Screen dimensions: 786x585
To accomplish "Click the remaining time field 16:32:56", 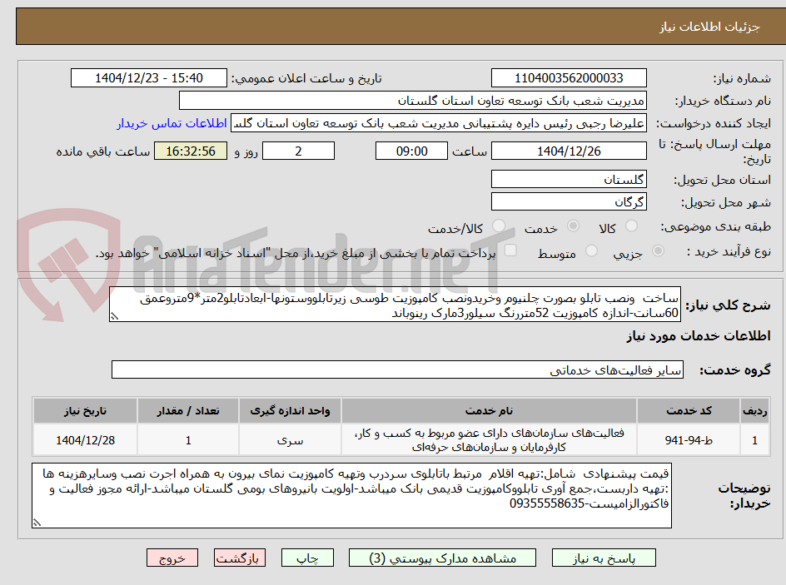I will (x=191, y=151).
